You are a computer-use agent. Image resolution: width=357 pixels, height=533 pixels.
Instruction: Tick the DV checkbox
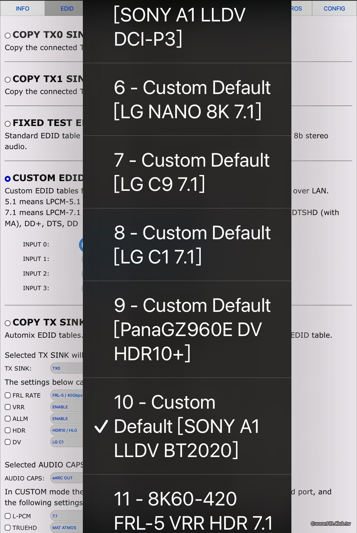(x=8, y=442)
